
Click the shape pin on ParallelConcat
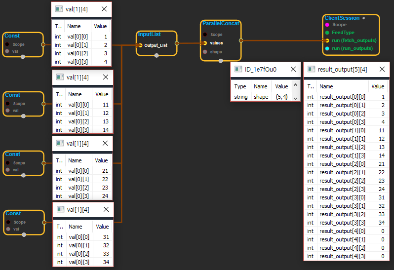coord(205,52)
